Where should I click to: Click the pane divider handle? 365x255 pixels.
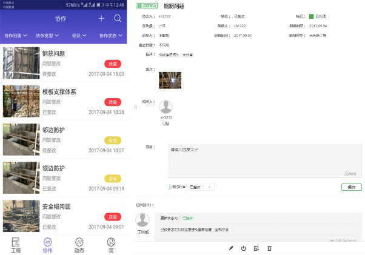tap(135, 107)
